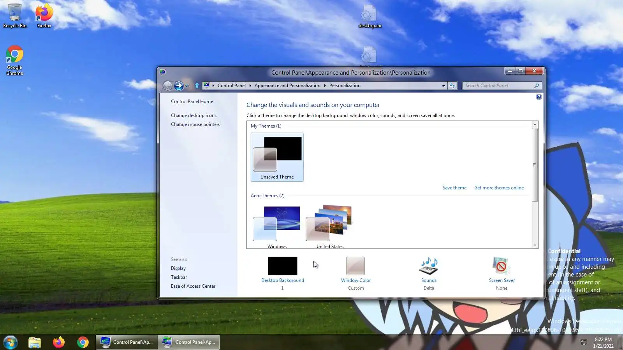623x350 pixels.
Task: Select the Unsaved Theme thumbnail
Action: (277, 157)
